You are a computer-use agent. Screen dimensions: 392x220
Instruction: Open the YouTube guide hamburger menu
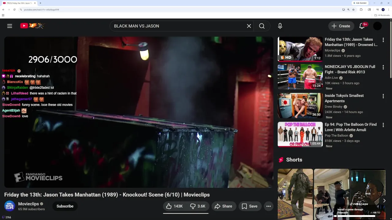tap(10, 26)
